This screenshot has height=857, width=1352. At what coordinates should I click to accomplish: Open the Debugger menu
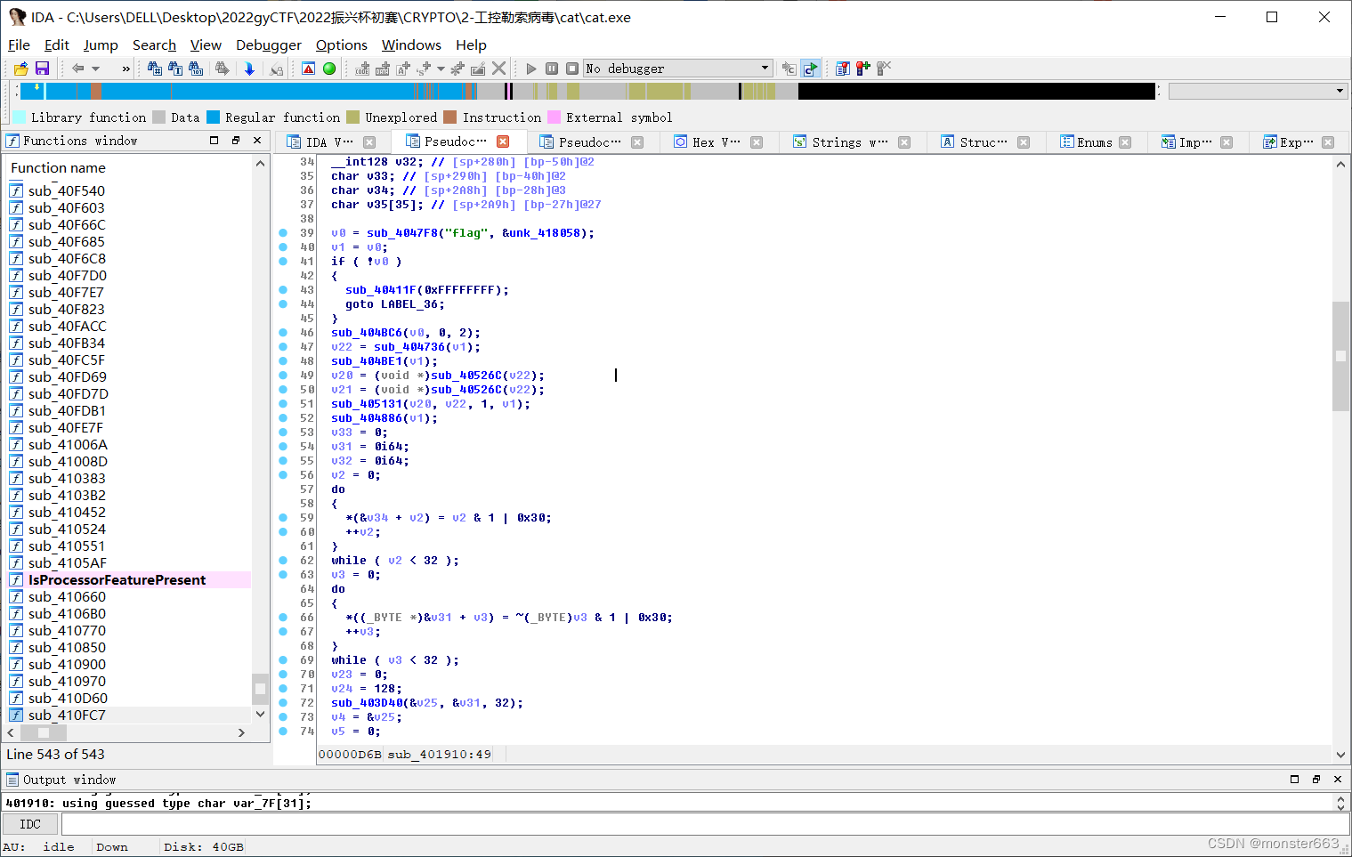[x=269, y=44]
